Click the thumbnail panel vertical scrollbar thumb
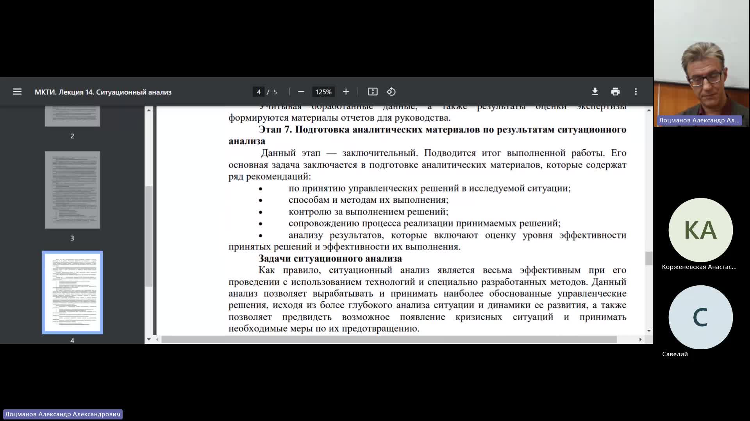This screenshot has height=421, width=750. (x=149, y=236)
